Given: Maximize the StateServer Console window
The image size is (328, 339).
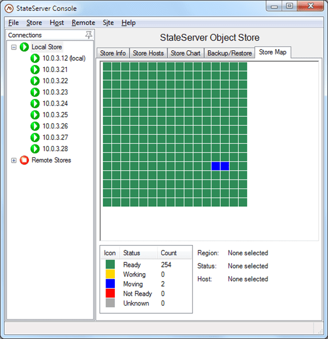Looking at the screenshot, I should click(289, 6).
